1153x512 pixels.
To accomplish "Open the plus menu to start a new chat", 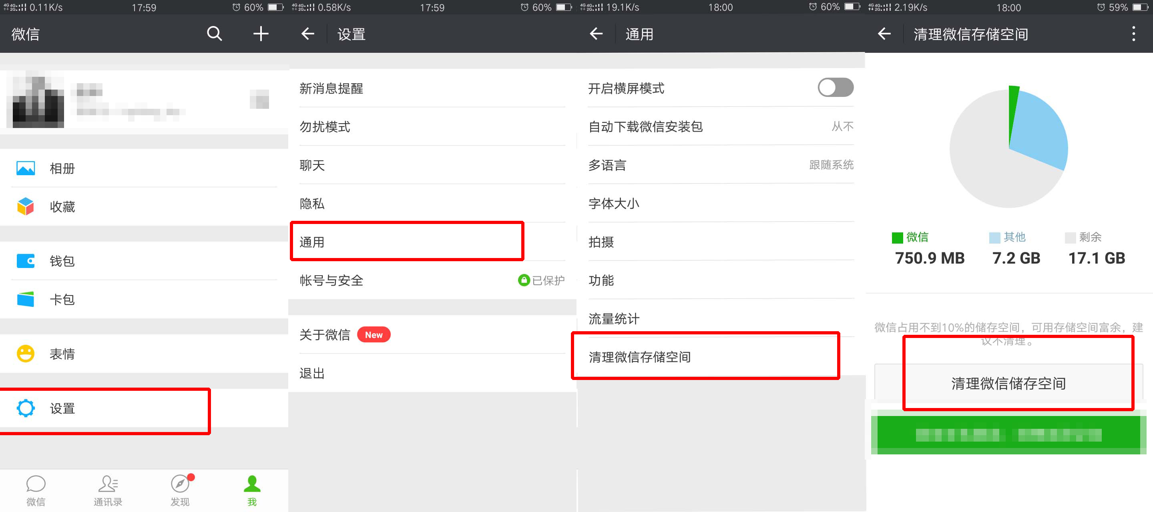I will (x=261, y=34).
